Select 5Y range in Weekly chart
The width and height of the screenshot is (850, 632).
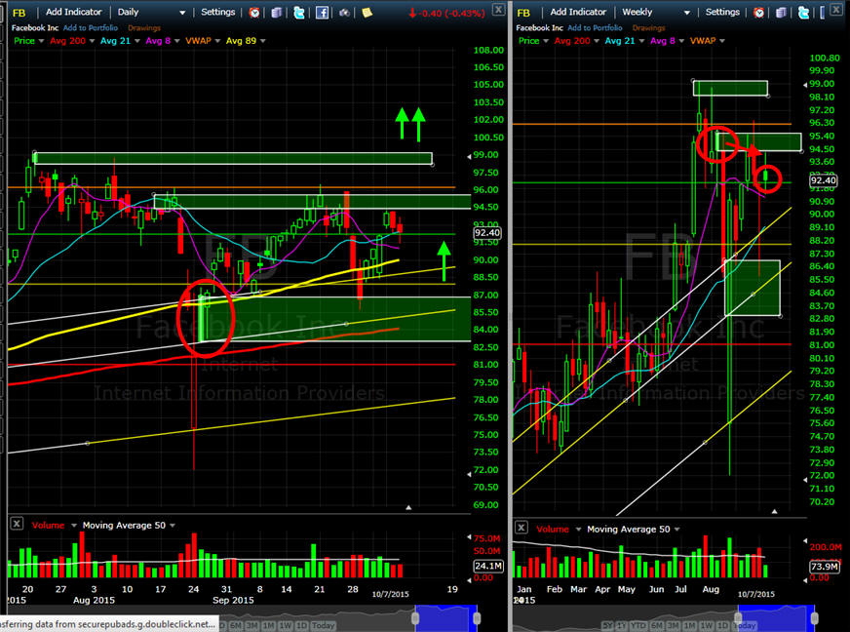[607, 625]
